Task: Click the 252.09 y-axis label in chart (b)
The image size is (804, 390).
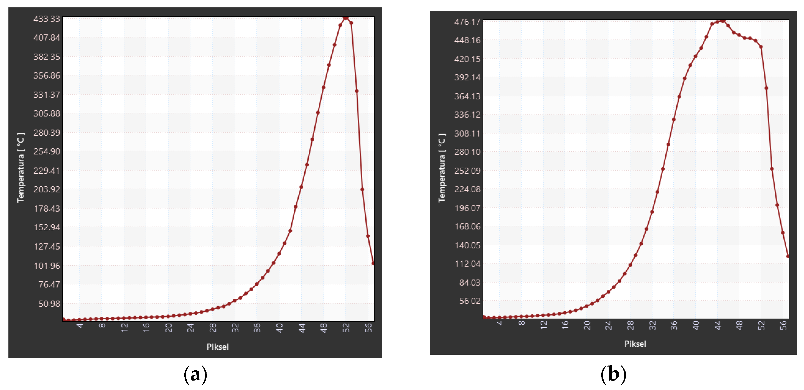Action: click(x=467, y=171)
